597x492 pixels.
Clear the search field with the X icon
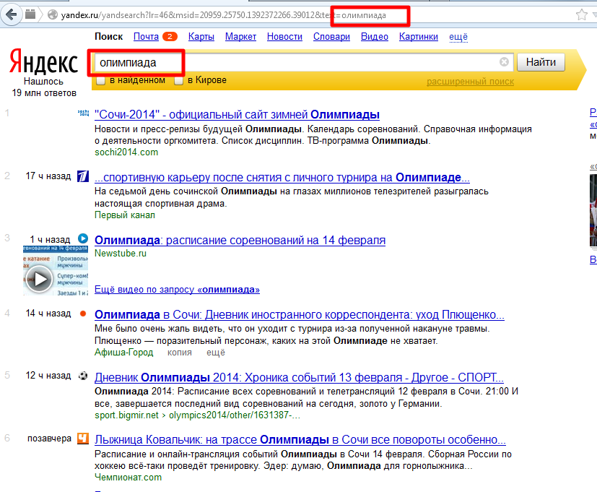504,61
